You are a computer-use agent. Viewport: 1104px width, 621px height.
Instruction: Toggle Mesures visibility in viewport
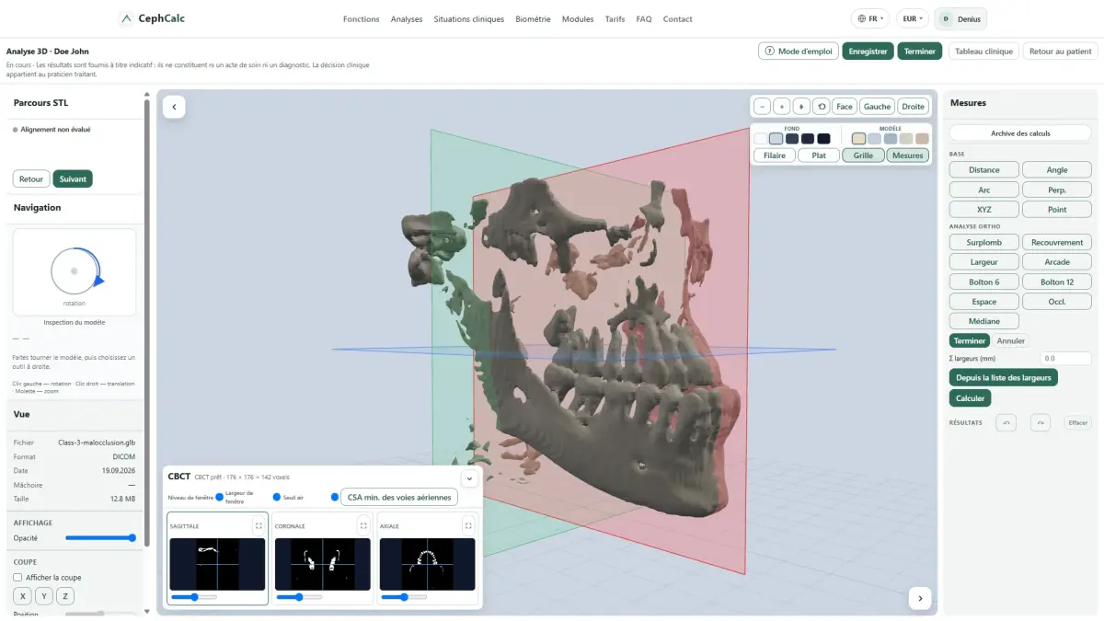(x=907, y=155)
